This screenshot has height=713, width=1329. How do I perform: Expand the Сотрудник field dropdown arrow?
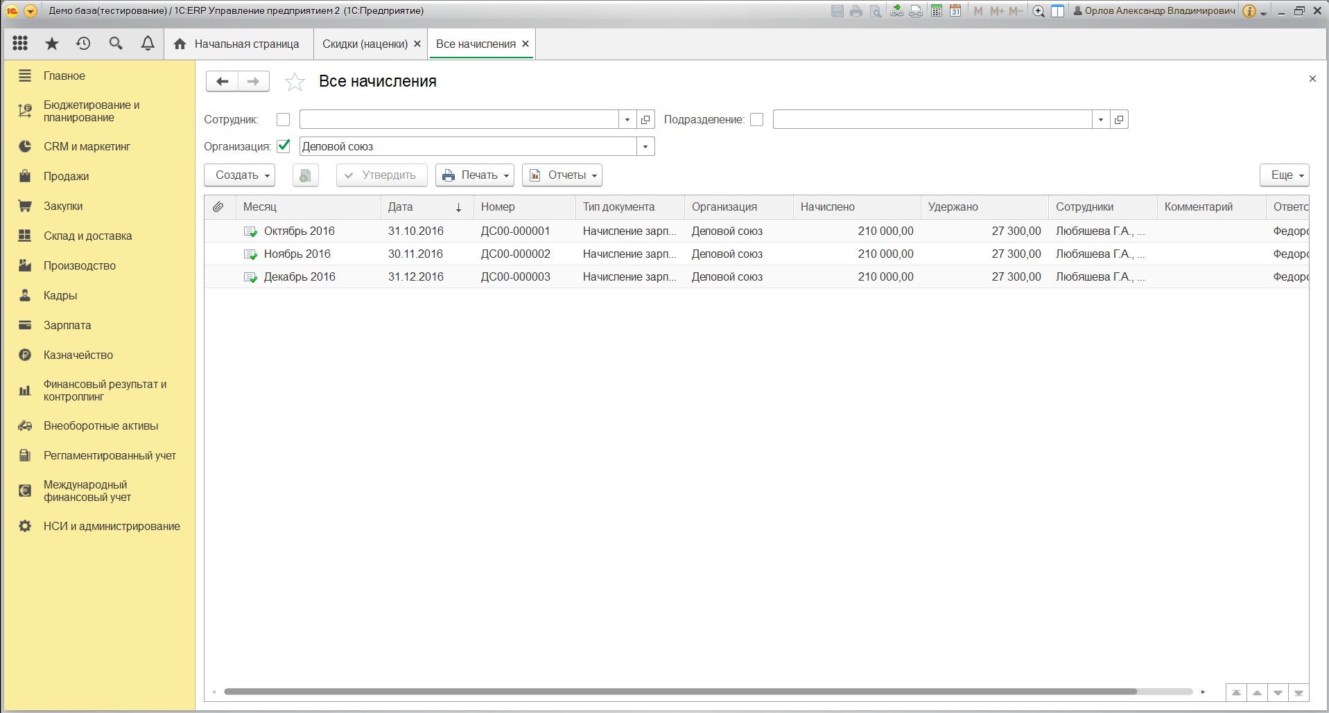[x=627, y=120]
